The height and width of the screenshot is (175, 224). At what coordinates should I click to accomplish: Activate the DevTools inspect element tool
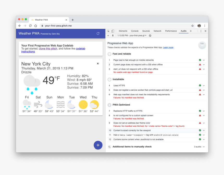[108, 31]
